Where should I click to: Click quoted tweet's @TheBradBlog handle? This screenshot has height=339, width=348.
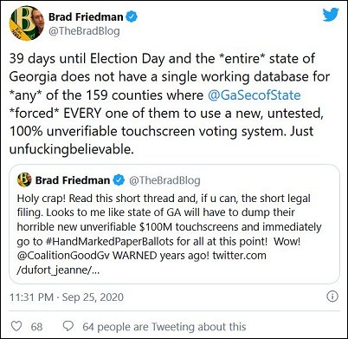tap(164, 180)
